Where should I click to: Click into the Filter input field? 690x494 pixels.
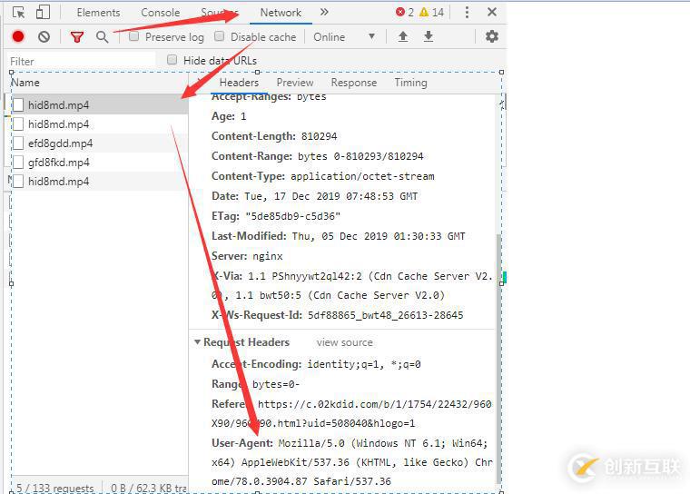(x=82, y=61)
